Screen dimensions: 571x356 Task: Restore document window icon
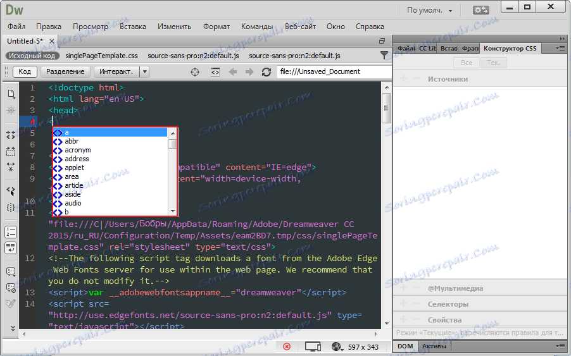point(382,41)
